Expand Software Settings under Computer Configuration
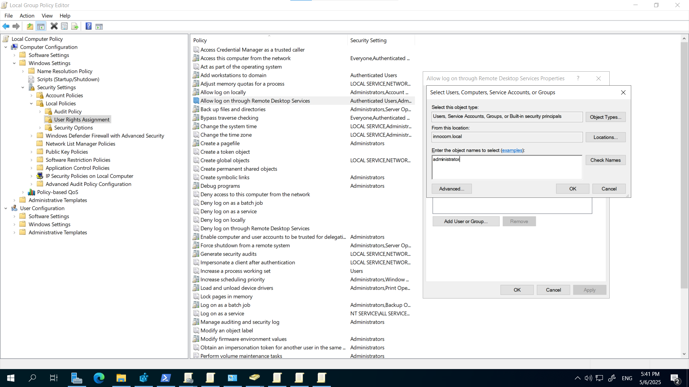 click(14, 55)
